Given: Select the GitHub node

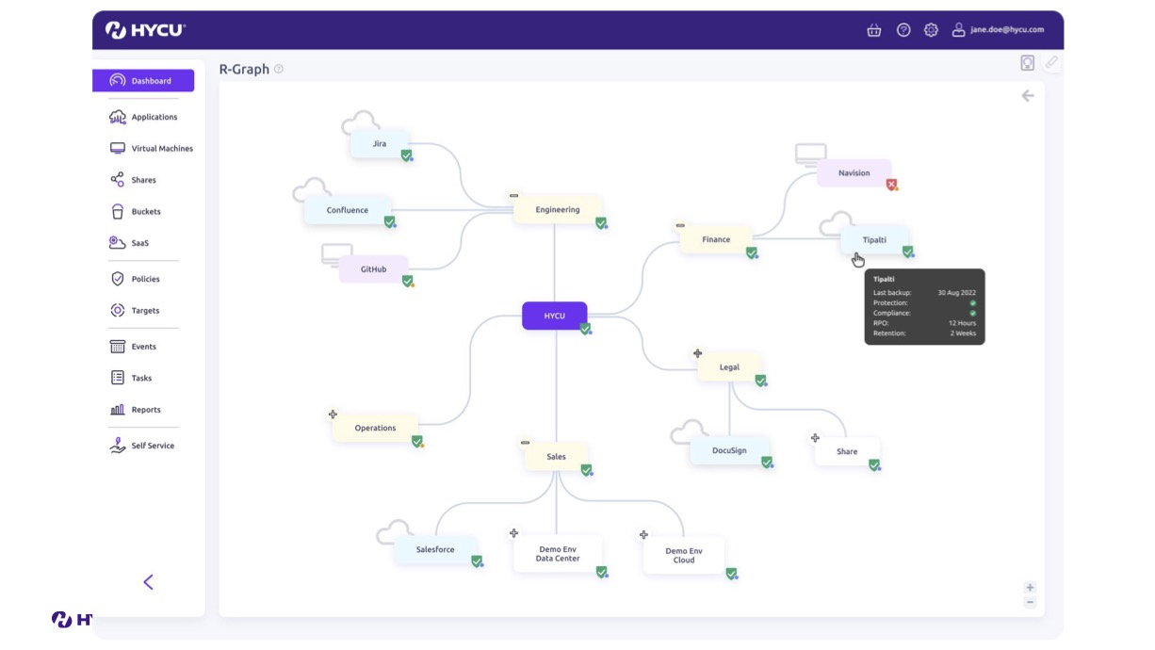Looking at the screenshot, I should (374, 269).
